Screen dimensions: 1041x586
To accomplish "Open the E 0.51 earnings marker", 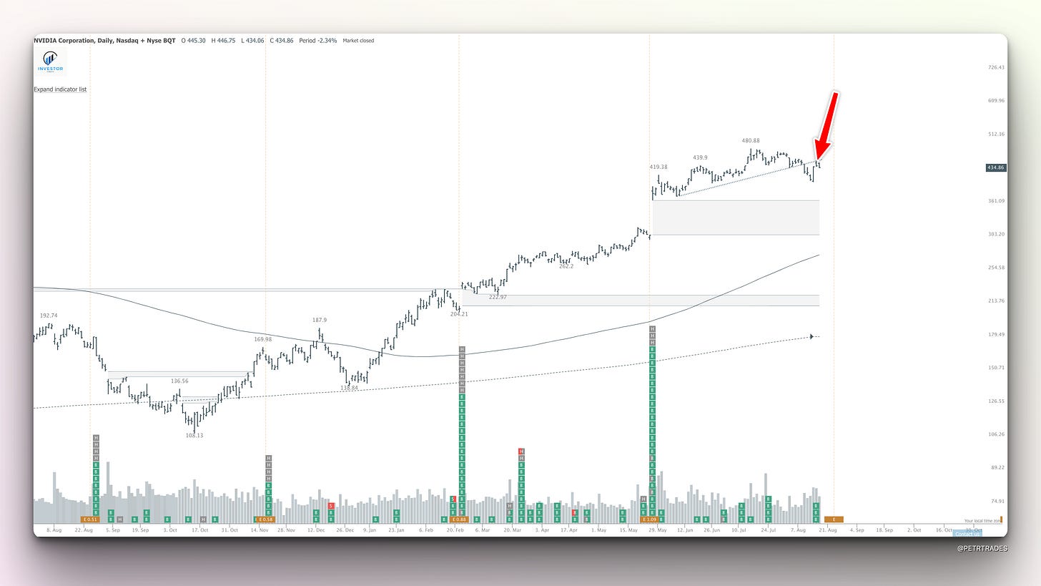I will click(x=89, y=519).
